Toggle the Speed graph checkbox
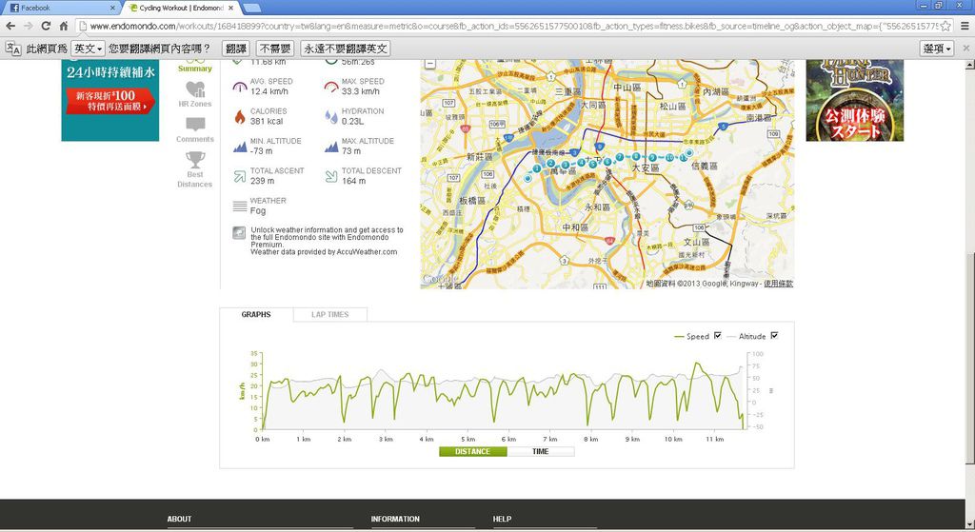 click(718, 336)
